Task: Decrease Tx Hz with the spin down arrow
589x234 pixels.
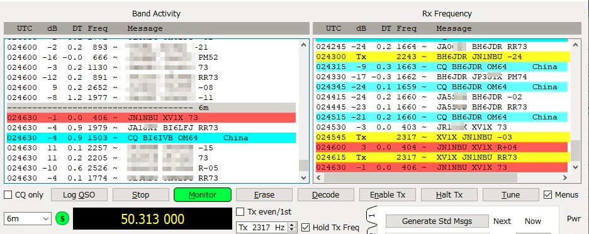Action: click(x=293, y=230)
